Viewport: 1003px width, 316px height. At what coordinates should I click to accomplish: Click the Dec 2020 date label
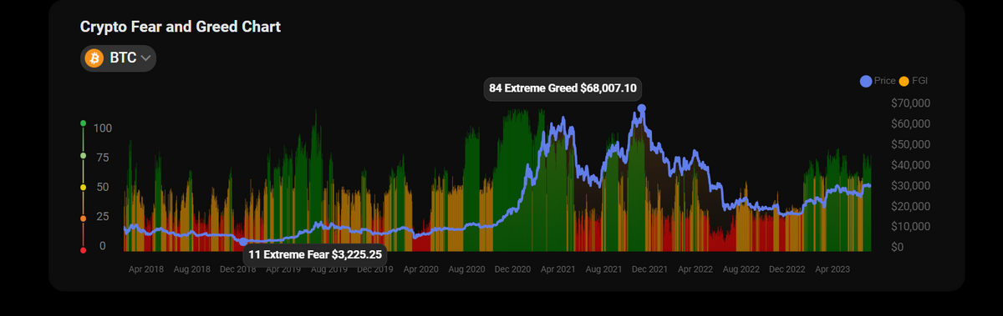click(x=512, y=269)
